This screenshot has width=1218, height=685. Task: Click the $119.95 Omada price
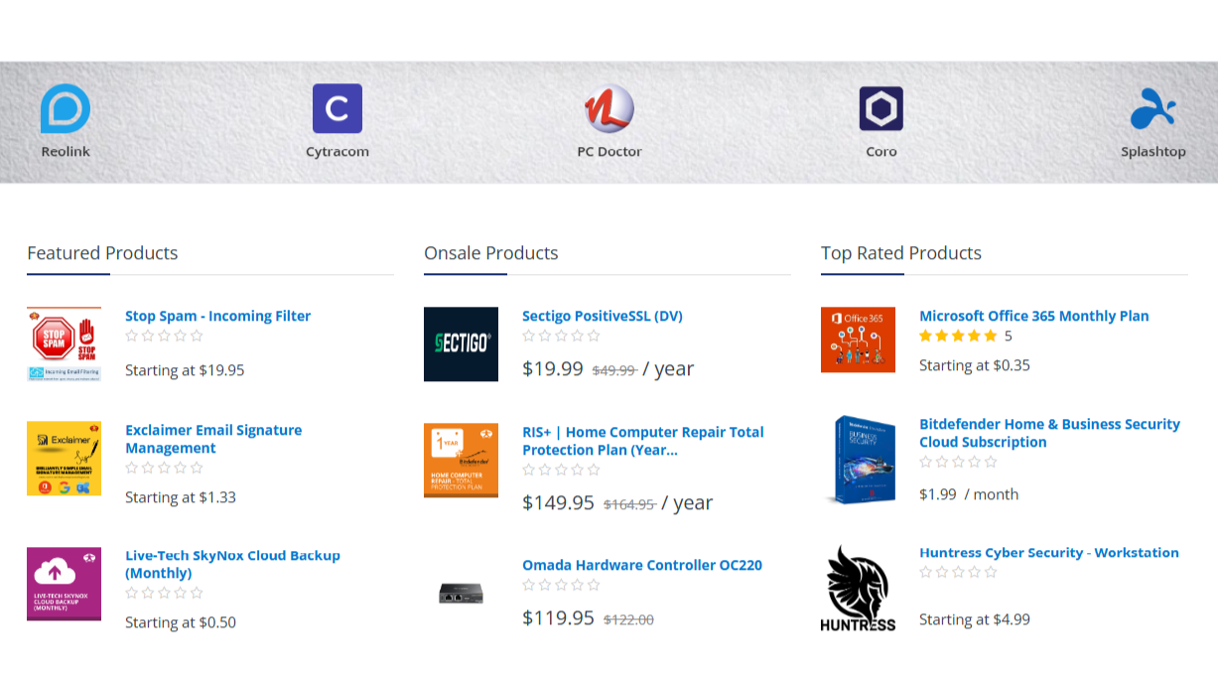pyautogui.click(x=559, y=618)
